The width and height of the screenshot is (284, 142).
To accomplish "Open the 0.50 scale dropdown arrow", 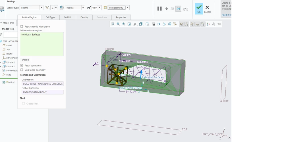I will coord(99,8).
